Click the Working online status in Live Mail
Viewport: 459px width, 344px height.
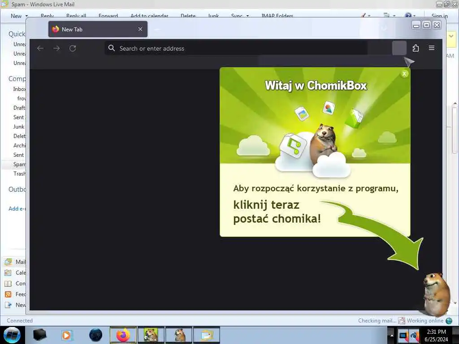tap(425, 321)
